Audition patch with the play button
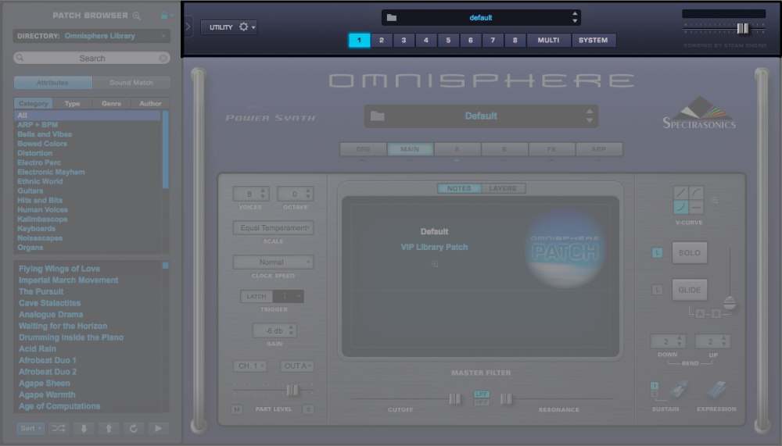 [158, 428]
